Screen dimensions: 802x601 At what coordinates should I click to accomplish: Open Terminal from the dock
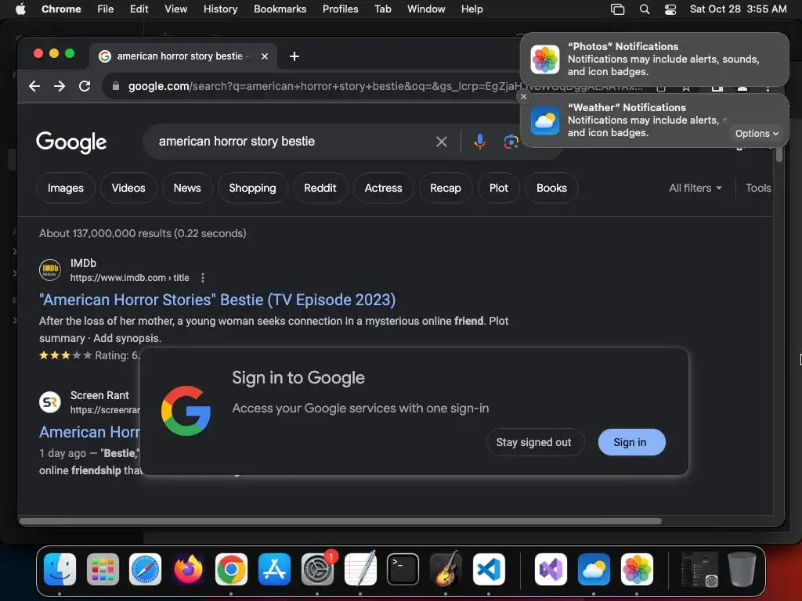click(403, 569)
